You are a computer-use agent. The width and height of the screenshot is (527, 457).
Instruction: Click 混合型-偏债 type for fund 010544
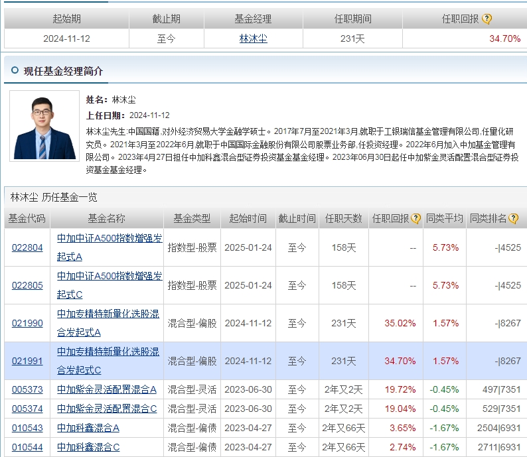[192, 447]
